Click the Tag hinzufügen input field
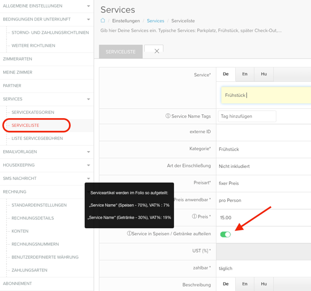311x291 pixels. 247,116
